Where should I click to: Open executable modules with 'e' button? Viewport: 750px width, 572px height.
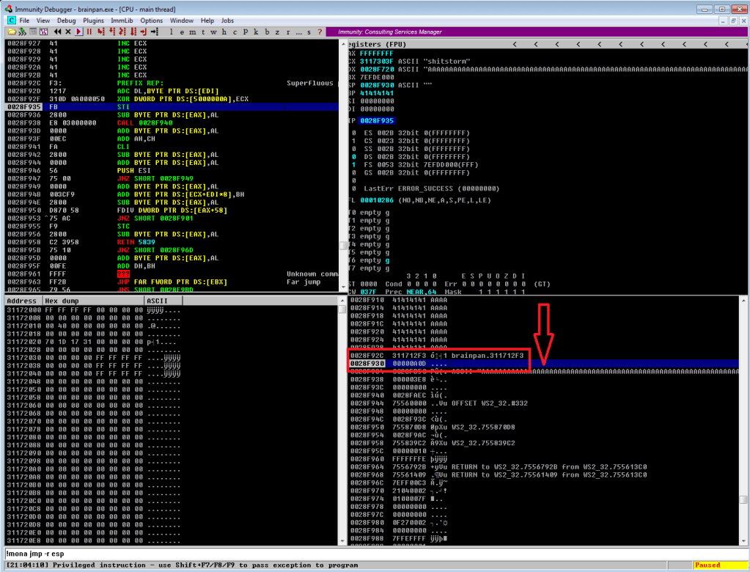coord(182,32)
